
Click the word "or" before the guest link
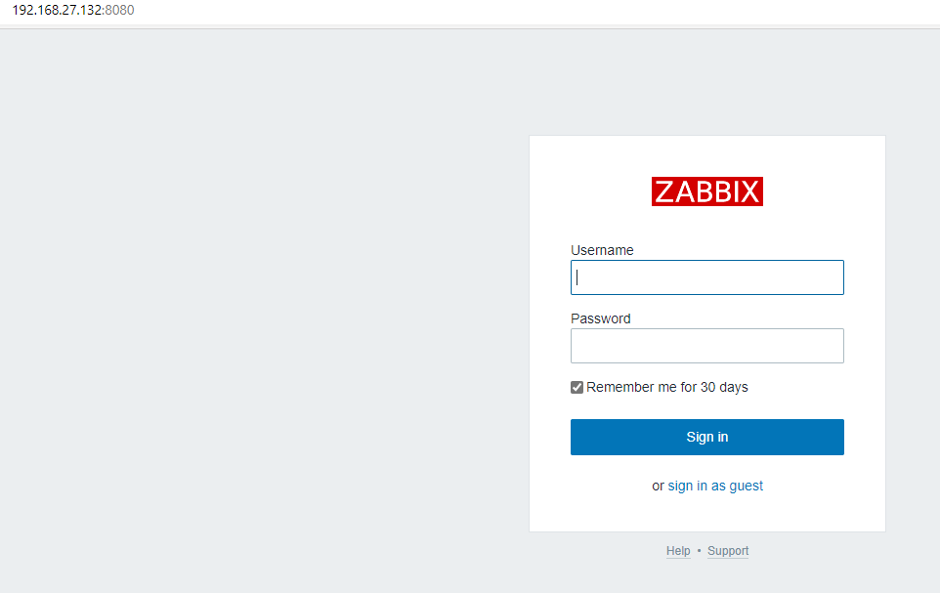658,486
